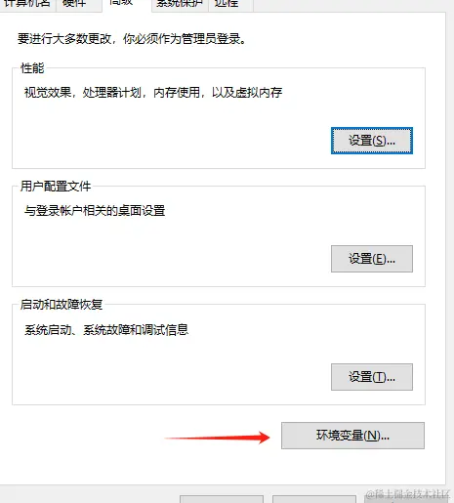The image size is (454, 503).
Task: Click 设置(E) for user profiles
Action: pyautogui.click(x=372, y=259)
